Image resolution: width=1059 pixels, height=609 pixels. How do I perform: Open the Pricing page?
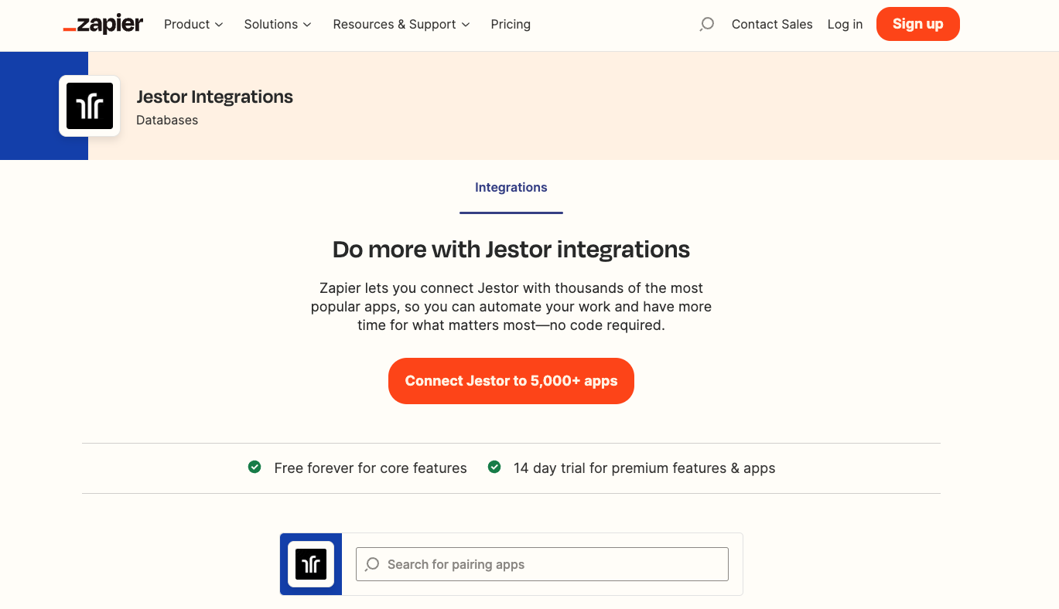pos(511,25)
